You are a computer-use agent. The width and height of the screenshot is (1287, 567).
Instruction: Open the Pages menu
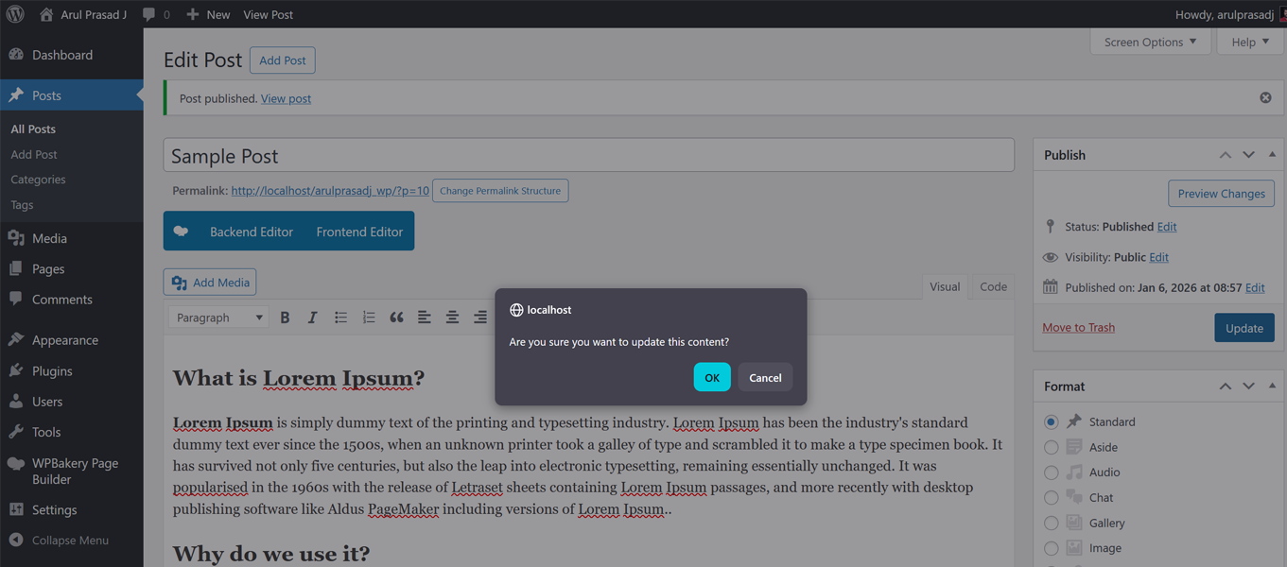point(72,268)
